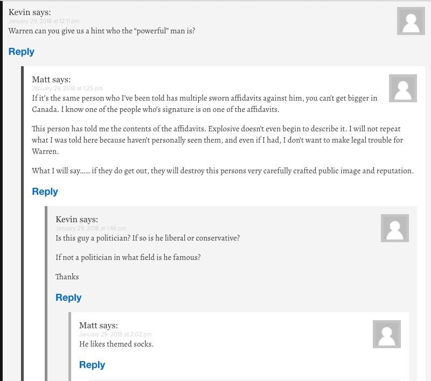
Task: Open the 1:46 pm comment timestamp link
Action: coord(91,228)
